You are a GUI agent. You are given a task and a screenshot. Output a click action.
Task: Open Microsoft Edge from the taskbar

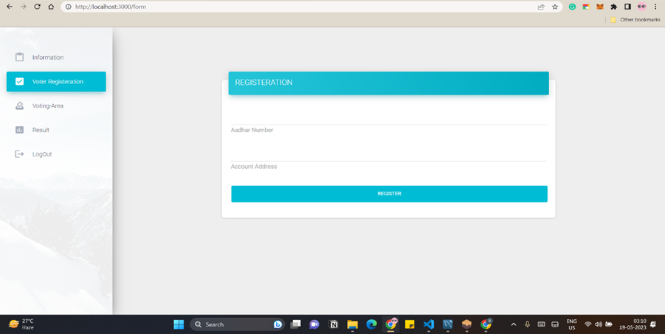click(371, 324)
